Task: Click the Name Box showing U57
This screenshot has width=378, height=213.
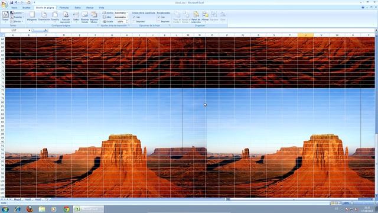Action: [x=14, y=30]
